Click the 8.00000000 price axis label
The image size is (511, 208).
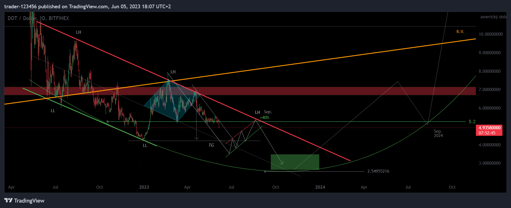click(490, 71)
